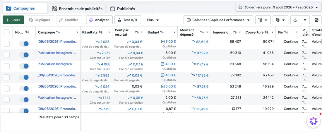Toggle off campaign with 2 083 results
The width and height of the screenshot is (322, 132).
(24, 44)
